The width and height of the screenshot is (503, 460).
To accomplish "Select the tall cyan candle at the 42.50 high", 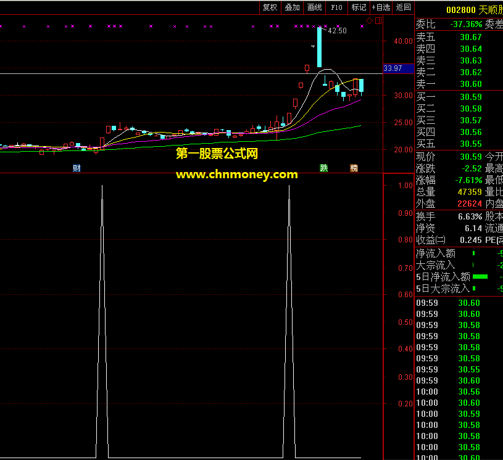I will tap(319, 47).
